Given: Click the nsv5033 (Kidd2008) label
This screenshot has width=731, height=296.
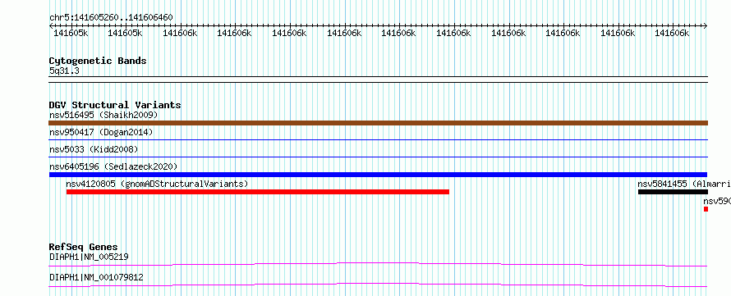Looking at the screenshot, I should click(94, 149).
